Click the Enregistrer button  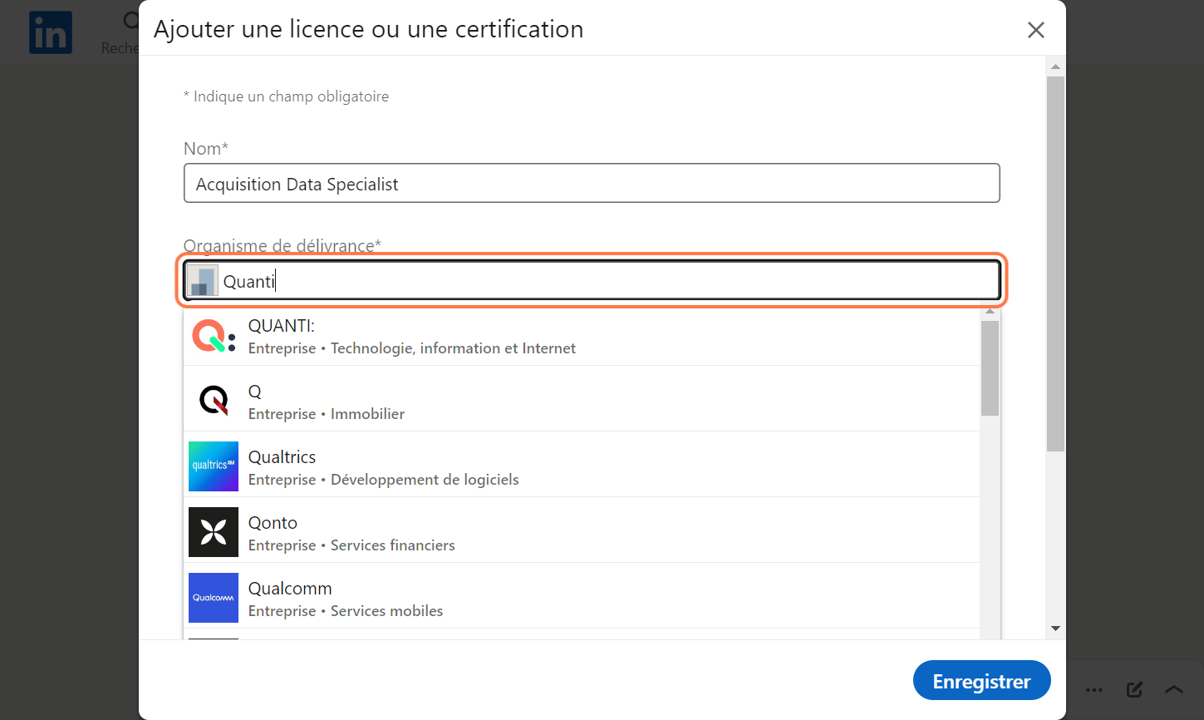(981, 681)
